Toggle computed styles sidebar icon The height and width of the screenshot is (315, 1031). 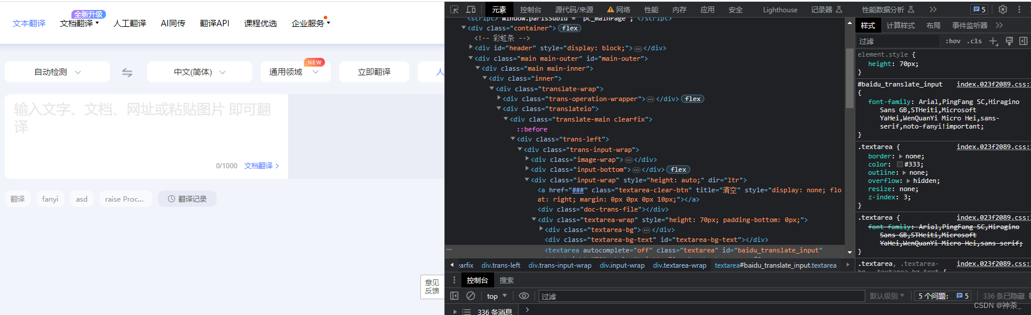coord(1023,41)
